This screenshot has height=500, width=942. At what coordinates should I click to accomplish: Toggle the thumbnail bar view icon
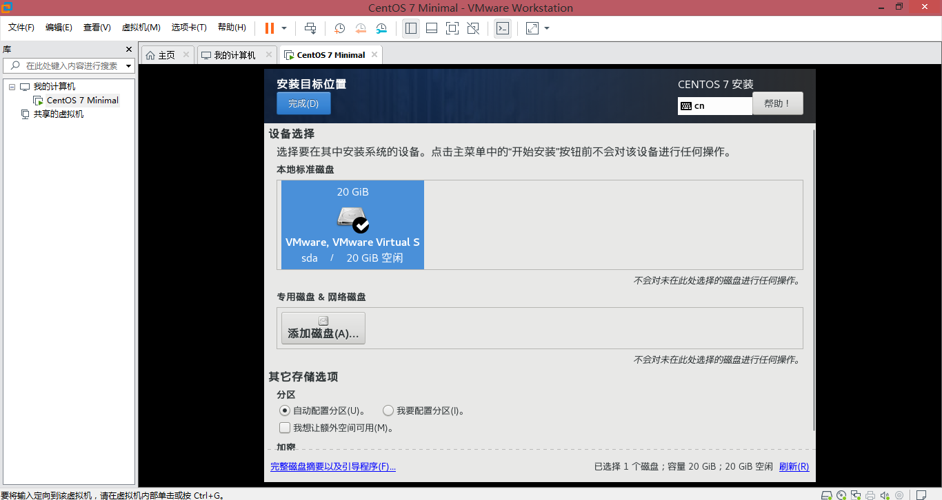[432, 28]
